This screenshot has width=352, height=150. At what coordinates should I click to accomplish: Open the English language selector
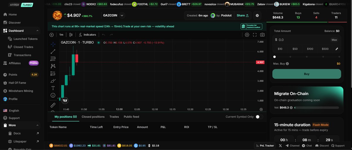(11, 111)
